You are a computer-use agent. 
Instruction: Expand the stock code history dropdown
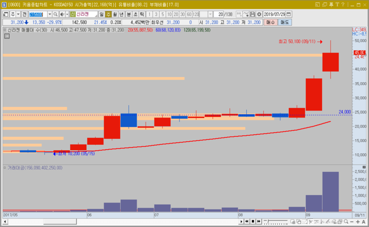pyautogui.click(x=50, y=14)
